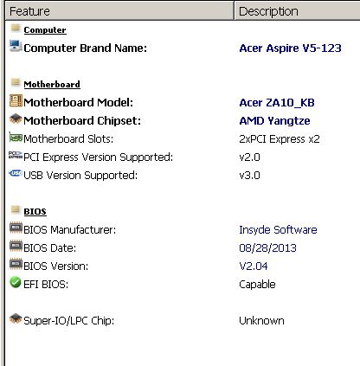Click the BIOS chip icon beside BIOS Version

(16, 264)
